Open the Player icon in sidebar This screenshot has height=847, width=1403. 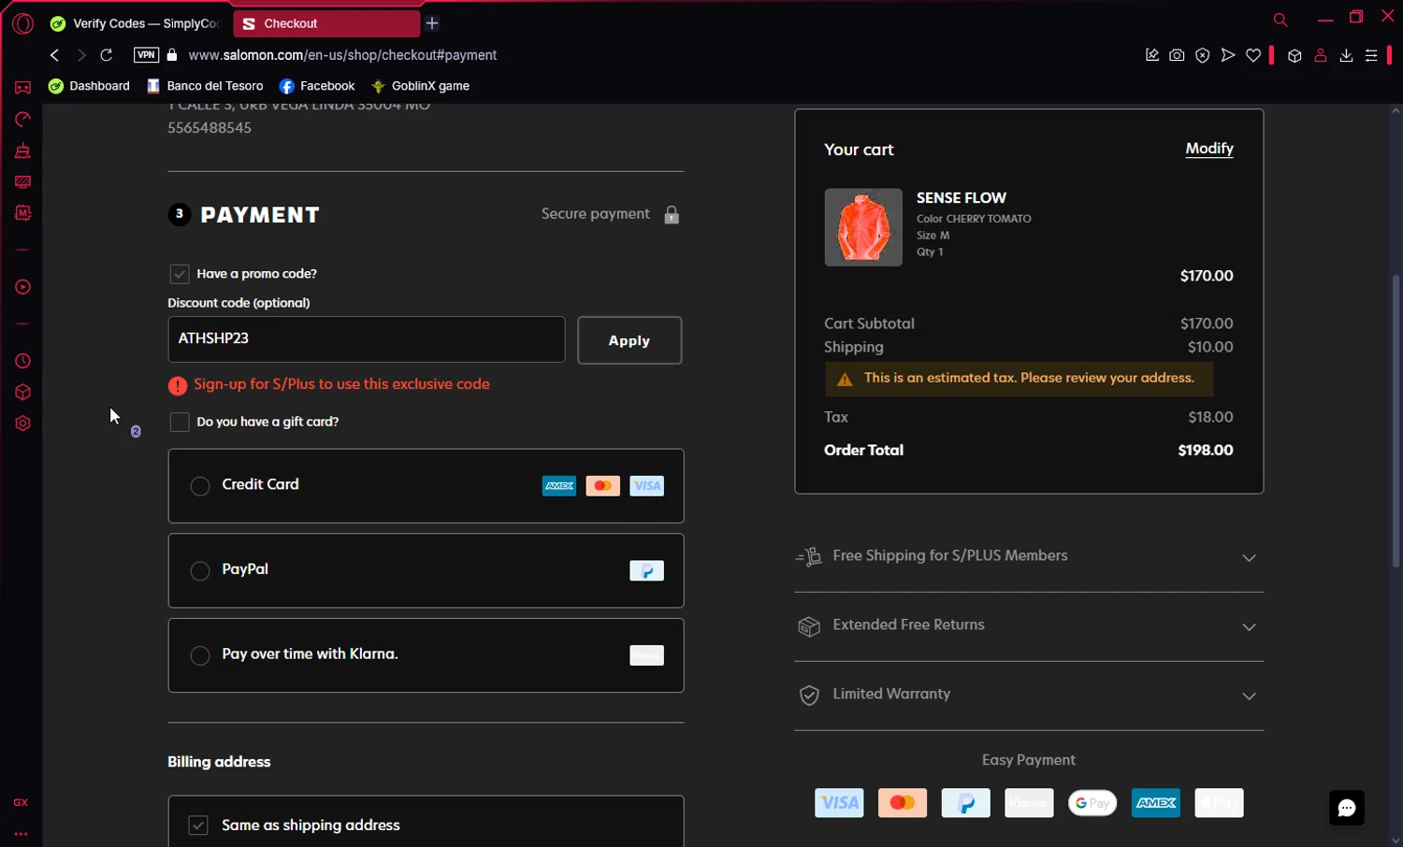click(22, 287)
